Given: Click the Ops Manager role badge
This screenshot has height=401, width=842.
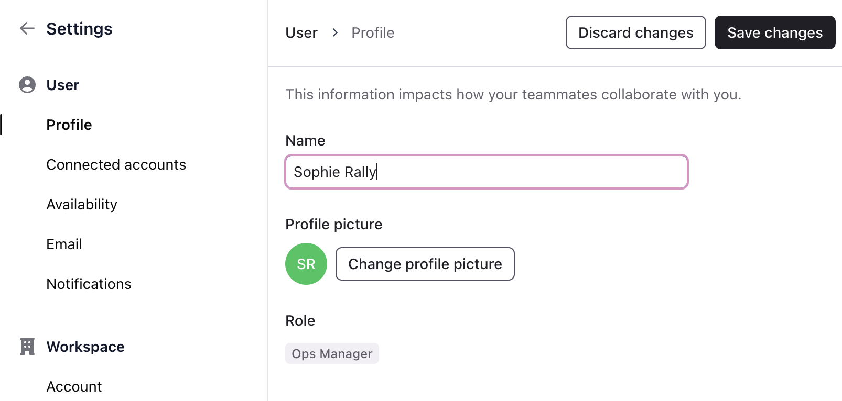Looking at the screenshot, I should click(332, 354).
